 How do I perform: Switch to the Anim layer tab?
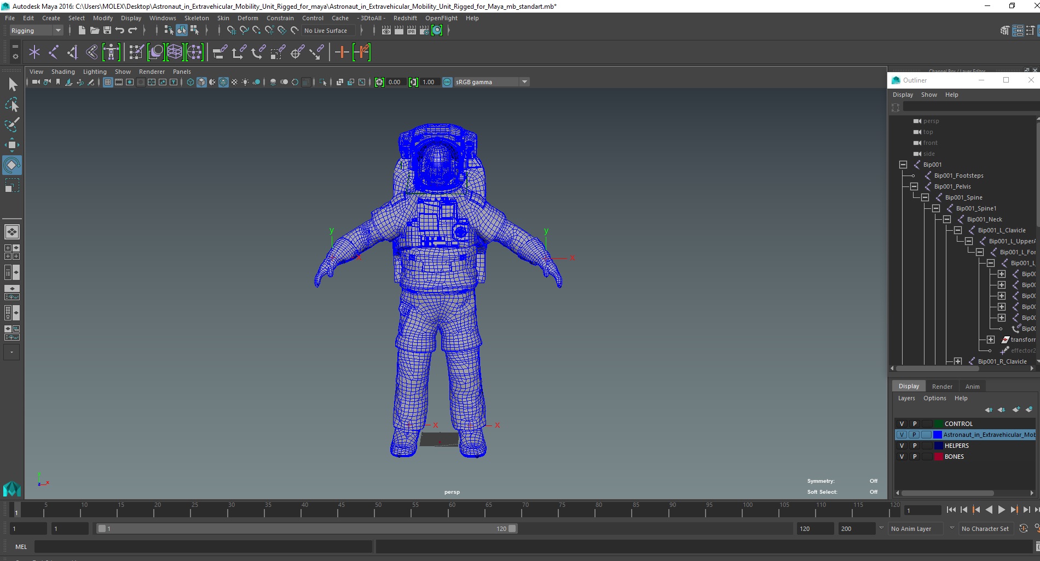973,387
